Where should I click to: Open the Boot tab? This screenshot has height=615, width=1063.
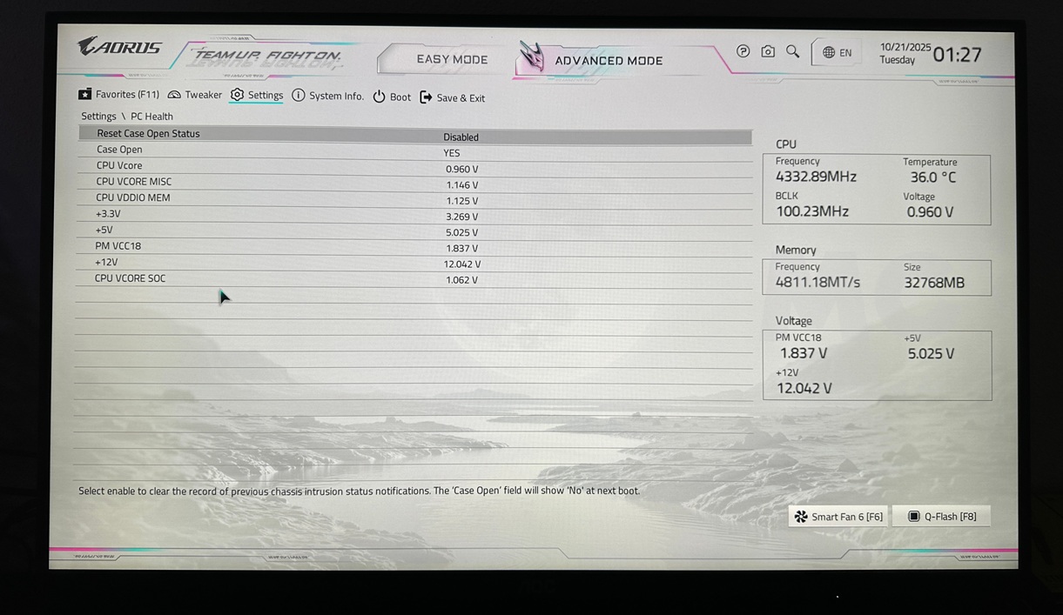[392, 97]
